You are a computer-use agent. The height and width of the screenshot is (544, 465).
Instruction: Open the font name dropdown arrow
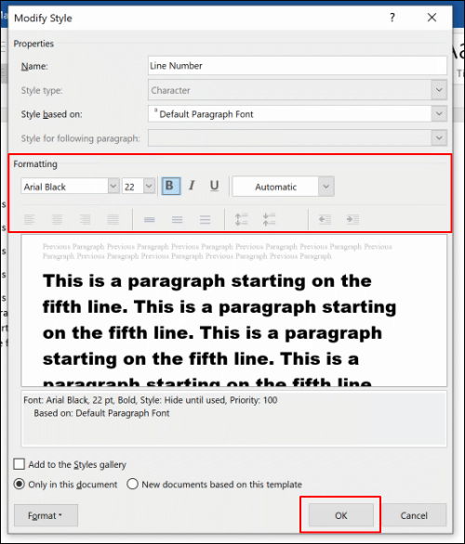[113, 187]
